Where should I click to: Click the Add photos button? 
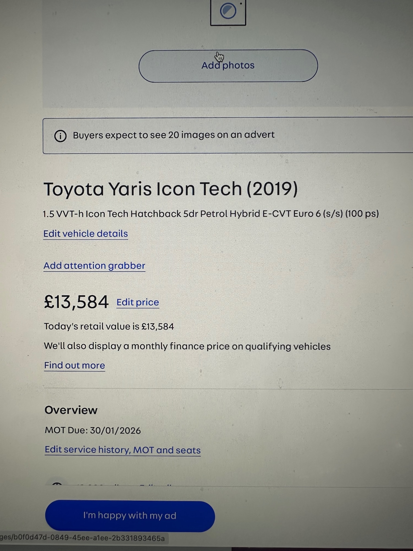pos(228,66)
